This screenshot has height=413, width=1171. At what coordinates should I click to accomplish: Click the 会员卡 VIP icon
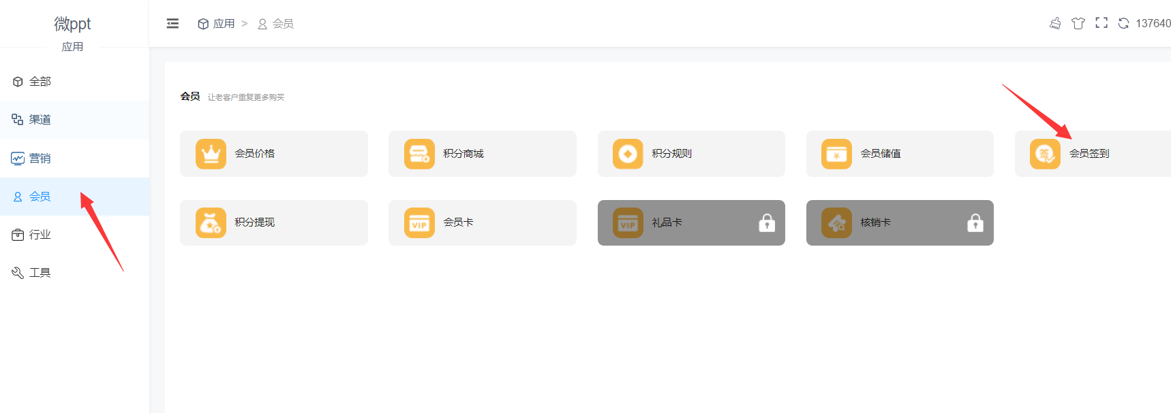click(x=419, y=222)
